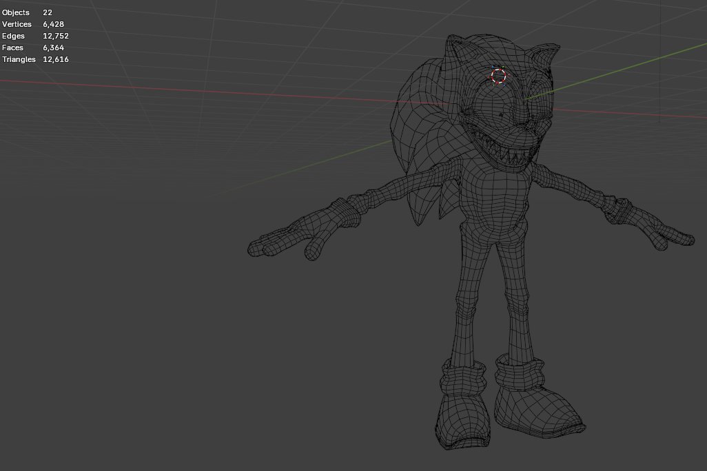This screenshot has width=707, height=471.
Task: Click the vertices count "6,428"
Action: click(53, 24)
